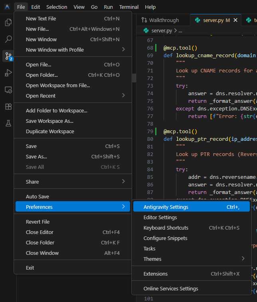
Task: Close the server.py editor tab
Action: (235, 20)
